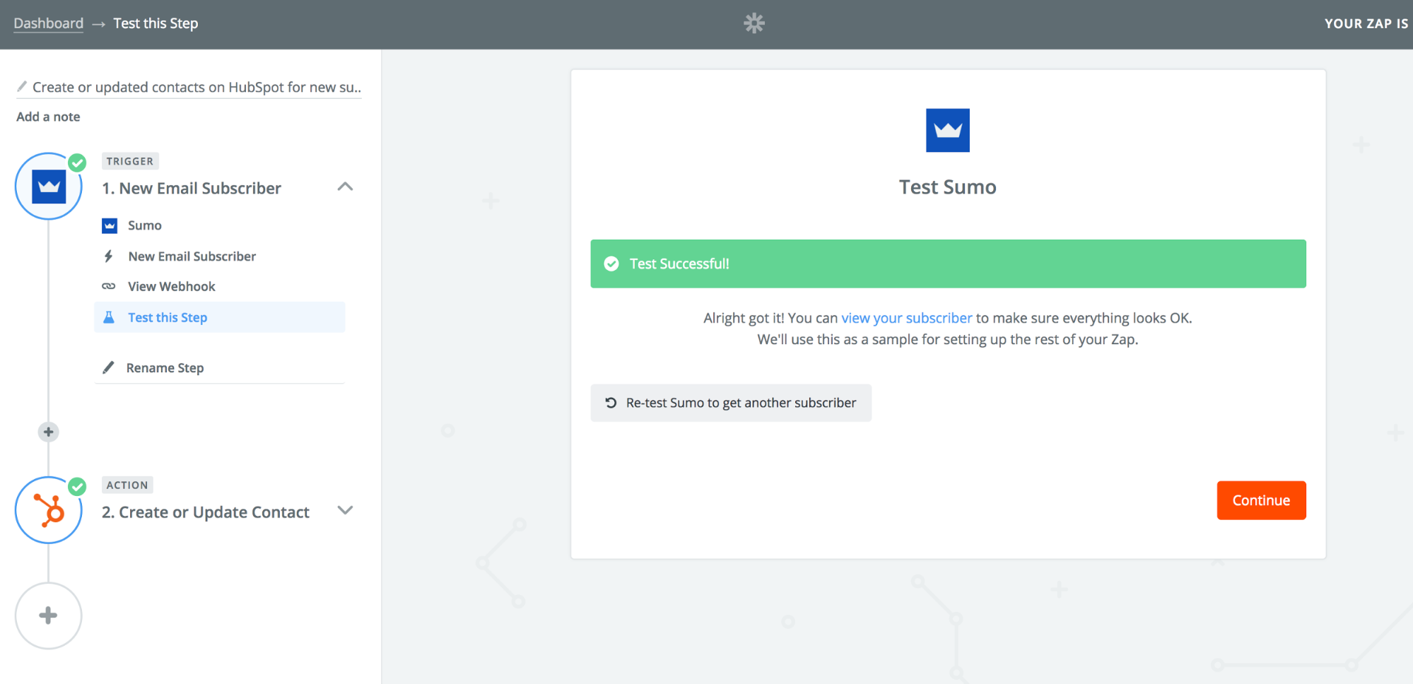Image resolution: width=1413 pixels, height=684 pixels.
Task: Click the 2. Create or Update Contact heading
Action: pos(206,512)
